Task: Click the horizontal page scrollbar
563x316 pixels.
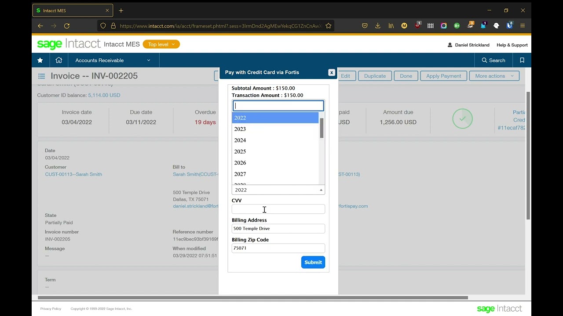Action: coord(253,298)
